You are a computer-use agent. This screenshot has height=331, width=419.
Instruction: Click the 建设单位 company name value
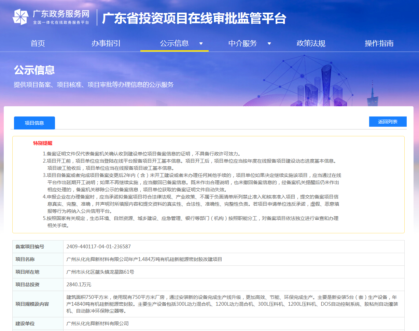98,323
